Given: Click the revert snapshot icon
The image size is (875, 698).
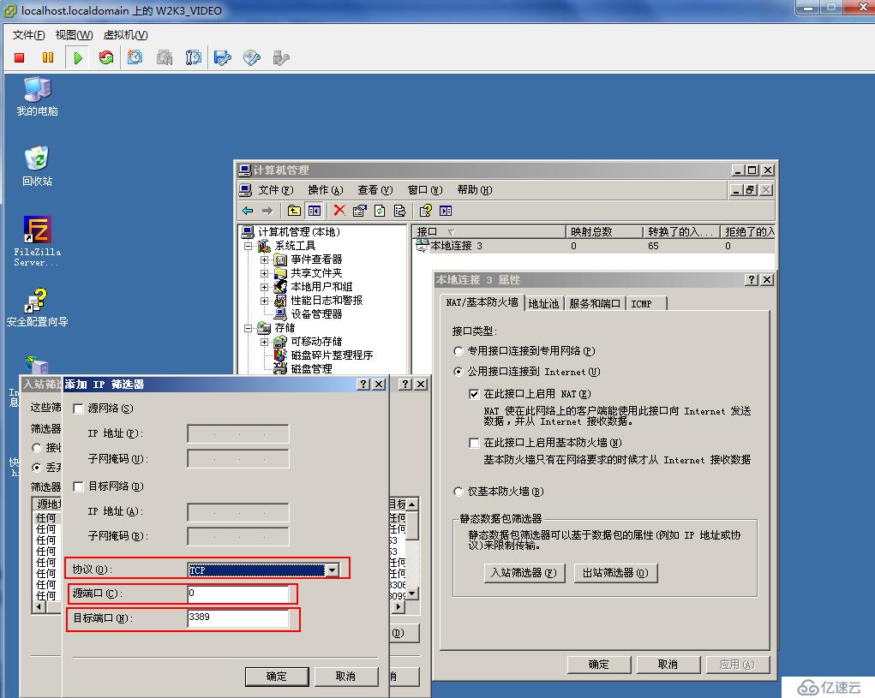Looking at the screenshot, I should 164,57.
